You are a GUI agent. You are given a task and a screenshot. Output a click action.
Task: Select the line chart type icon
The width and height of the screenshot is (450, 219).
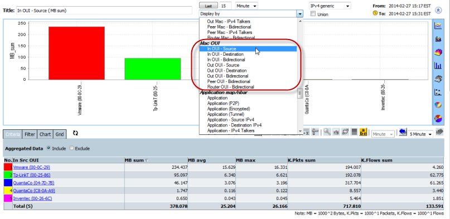click(438, 26)
